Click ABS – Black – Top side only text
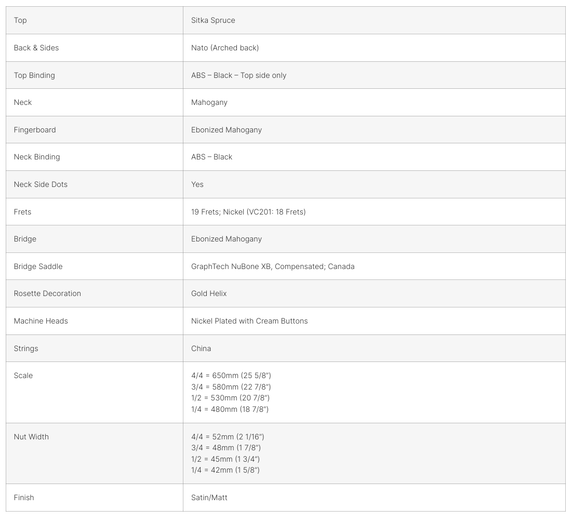 pos(238,75)
